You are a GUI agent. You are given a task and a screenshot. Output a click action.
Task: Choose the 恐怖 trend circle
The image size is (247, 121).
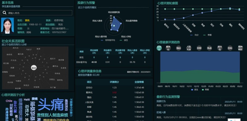(x=230, y=48)
